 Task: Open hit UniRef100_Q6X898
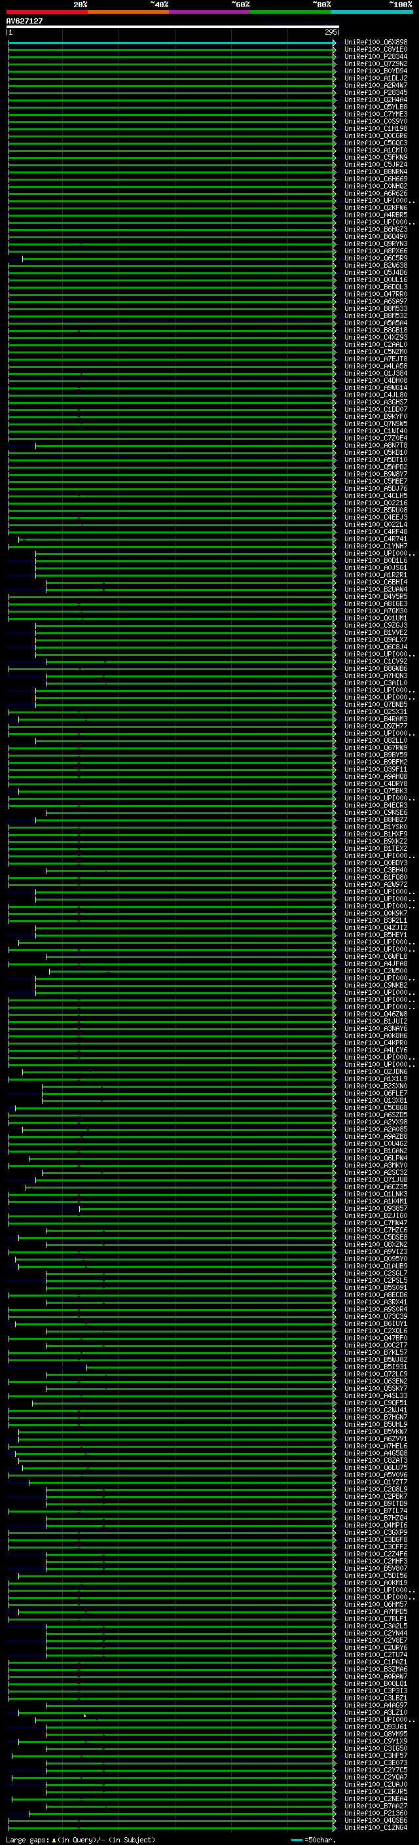tap(376, 43)
